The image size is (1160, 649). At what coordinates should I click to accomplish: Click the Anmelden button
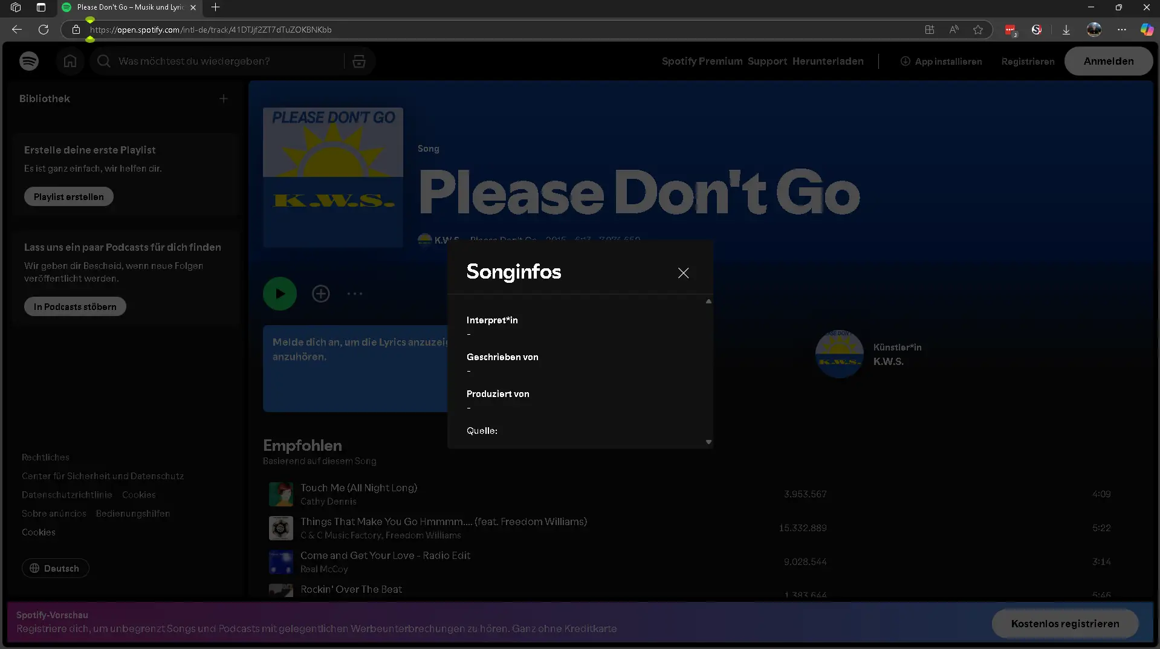1108,61
